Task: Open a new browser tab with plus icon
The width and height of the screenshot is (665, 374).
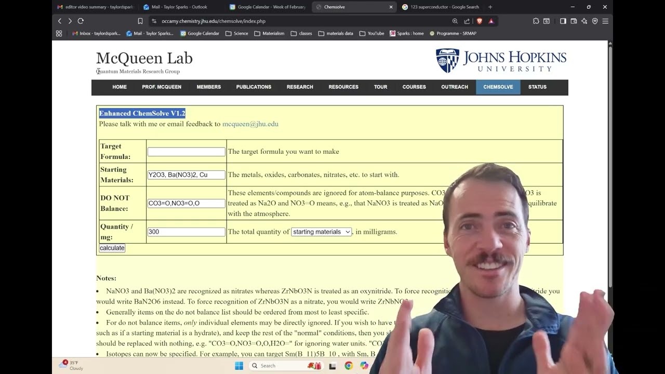Action: 490,7
